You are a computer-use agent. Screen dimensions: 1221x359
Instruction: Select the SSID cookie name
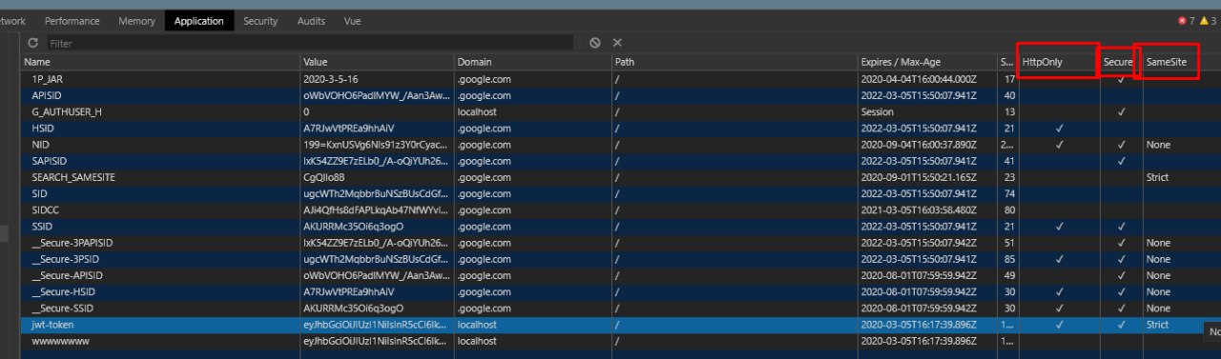(x=43, y=227)
